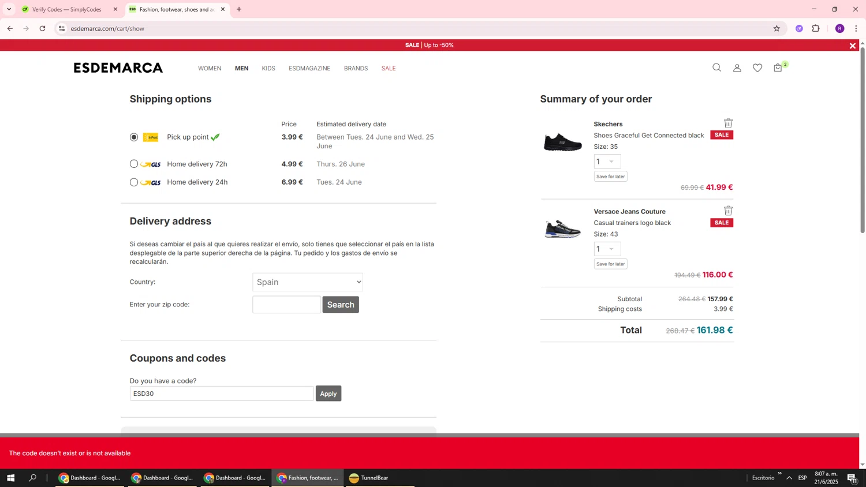
Task: Open Windows Start menu
Action: click(10, 478)
